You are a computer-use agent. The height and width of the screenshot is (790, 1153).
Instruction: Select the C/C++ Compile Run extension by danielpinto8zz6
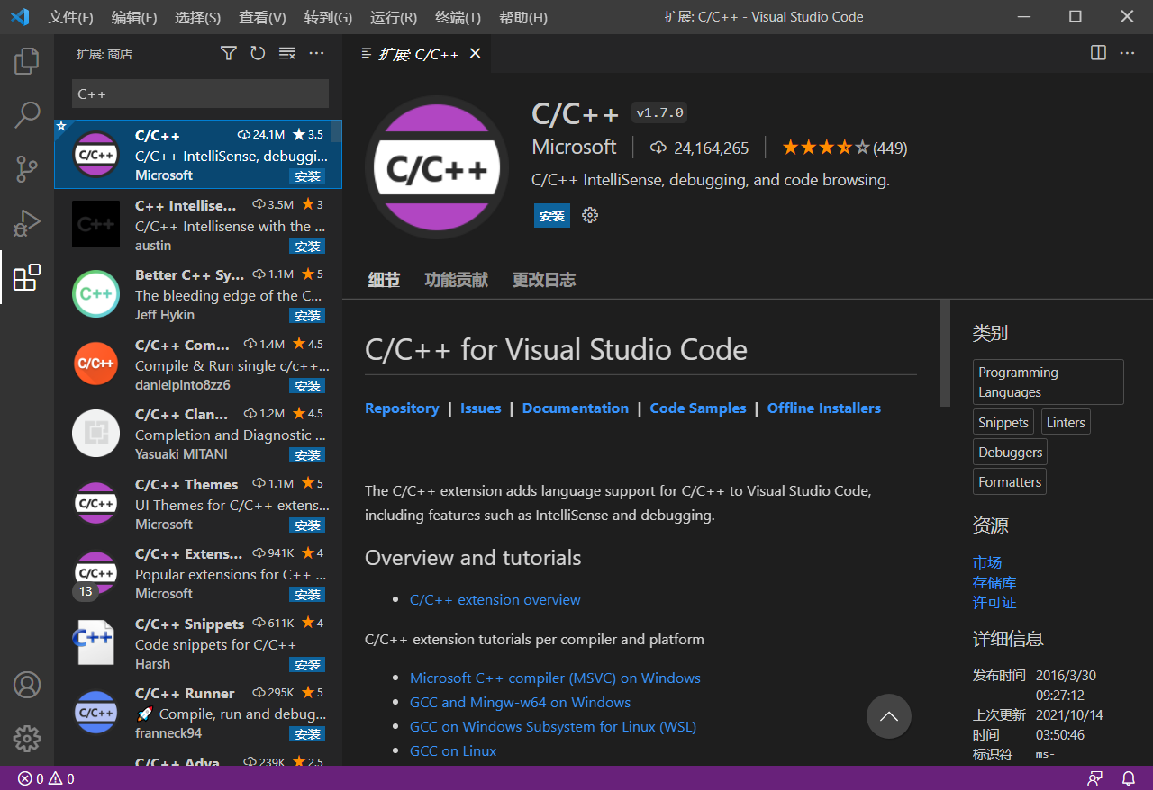pyautogui.click(x=198, y=364)
